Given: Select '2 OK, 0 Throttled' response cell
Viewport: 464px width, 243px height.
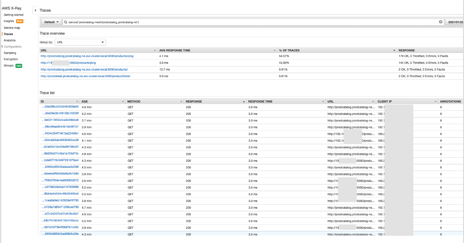Looking at the screenshot, I should [422, 76].
